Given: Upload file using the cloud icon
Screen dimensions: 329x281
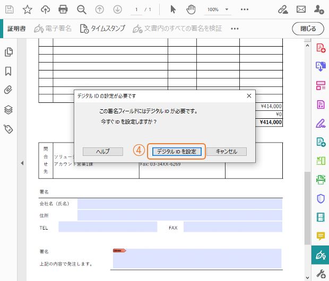Looking at the screenshot, I should click(x=45, y=10).
